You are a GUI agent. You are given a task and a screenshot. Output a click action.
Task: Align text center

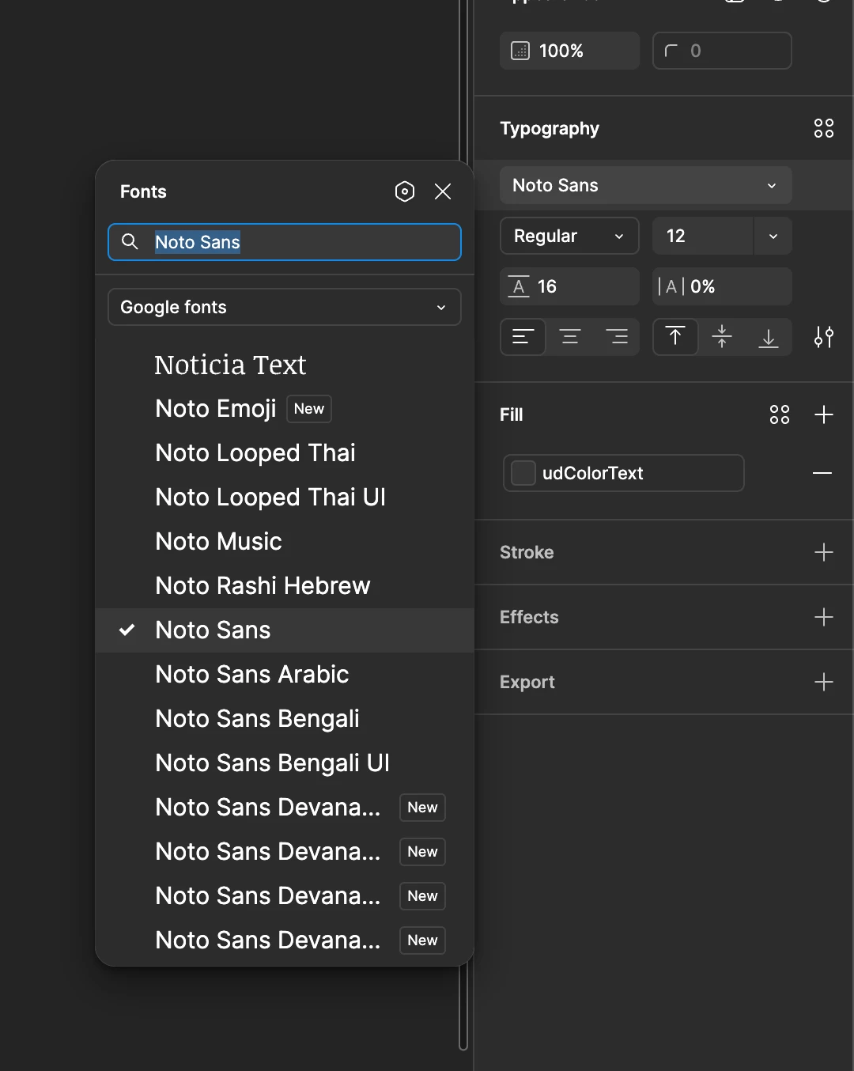pos(570,337)
